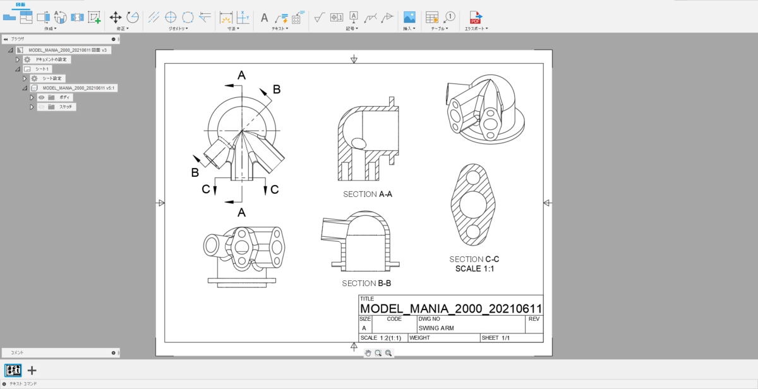758x389 pixels.
Task: Expand the ドキュメントの設定 node
Action: 18,59
